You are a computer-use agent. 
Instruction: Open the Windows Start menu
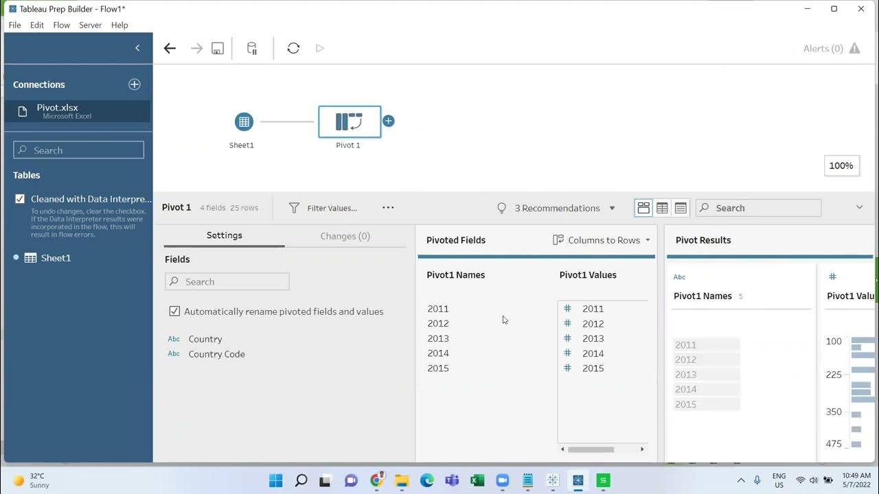275,480
